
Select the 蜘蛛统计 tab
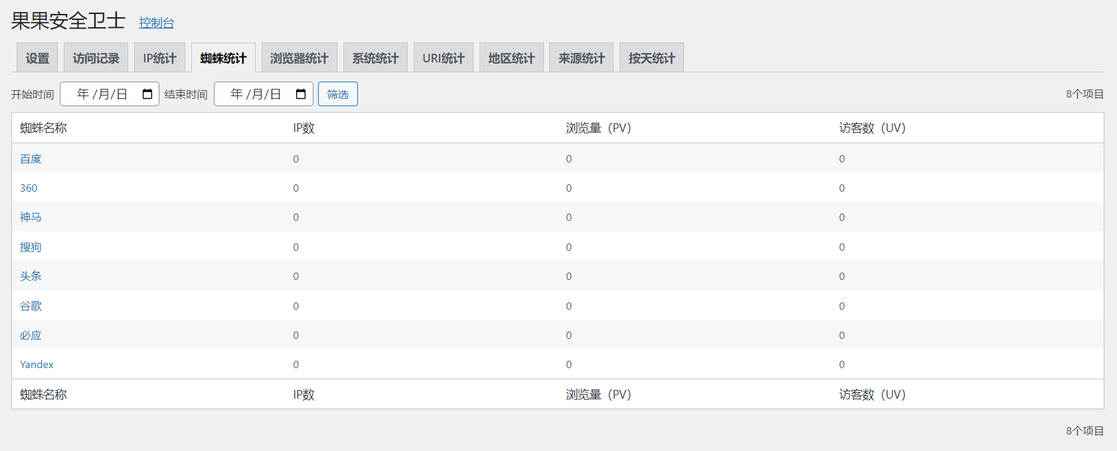223,58
